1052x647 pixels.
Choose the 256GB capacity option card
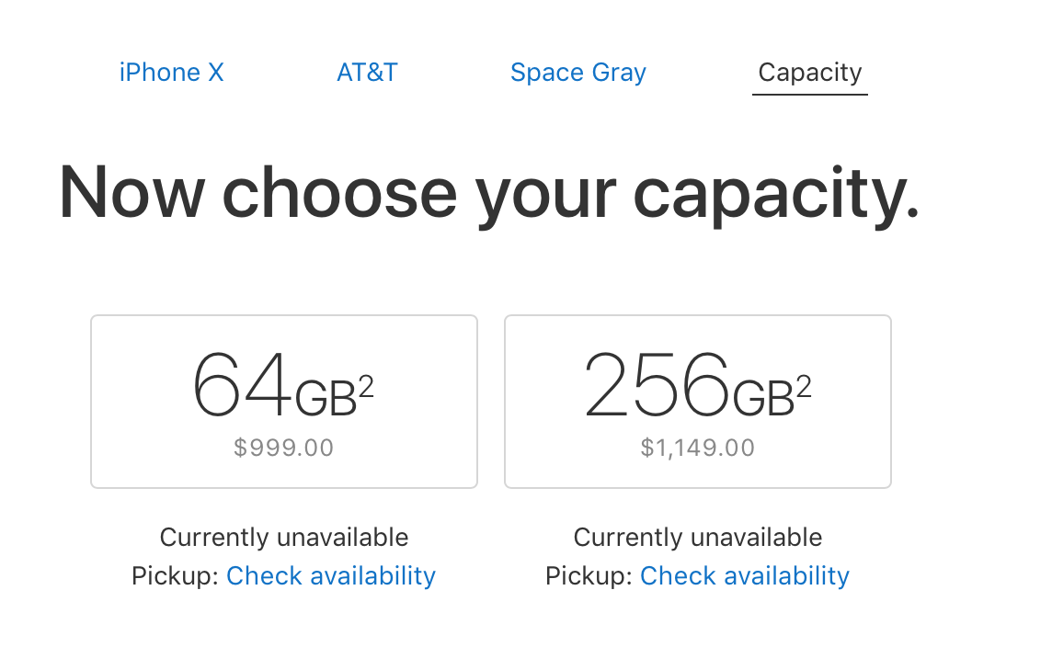[698, 402]
